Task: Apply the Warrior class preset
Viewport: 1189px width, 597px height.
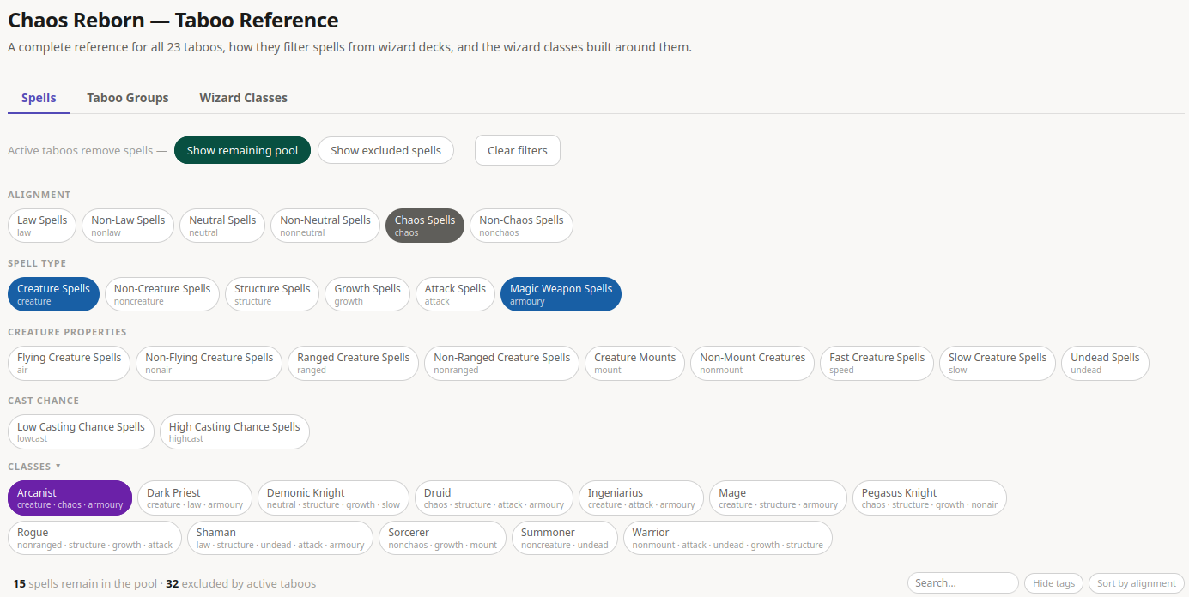Action: click(728, 538)
